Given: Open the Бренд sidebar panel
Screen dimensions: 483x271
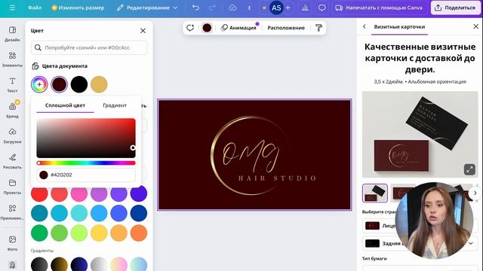Looking at the screenshot, I should tap(12, 111).
